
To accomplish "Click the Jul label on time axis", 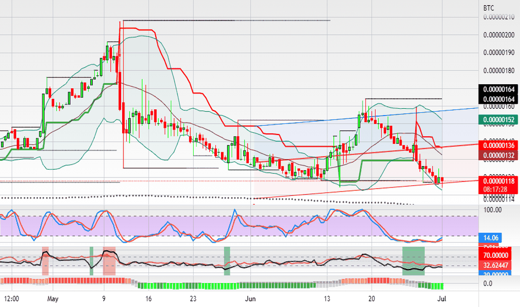I will coord(442,299).
